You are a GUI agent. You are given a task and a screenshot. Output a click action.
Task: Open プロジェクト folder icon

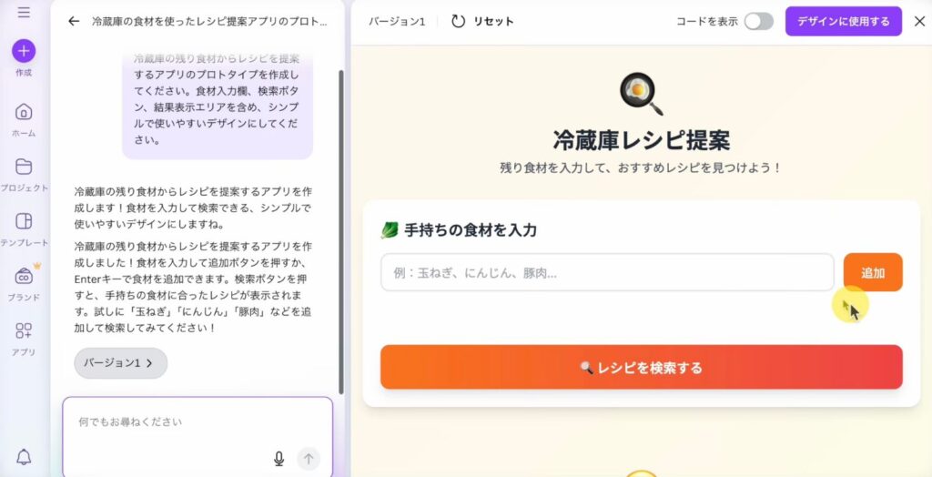24,167
